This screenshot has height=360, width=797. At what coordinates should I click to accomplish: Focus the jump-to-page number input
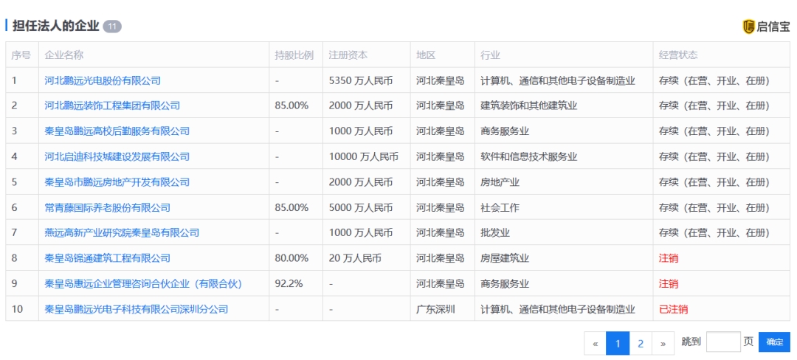[x=722, y=342]
